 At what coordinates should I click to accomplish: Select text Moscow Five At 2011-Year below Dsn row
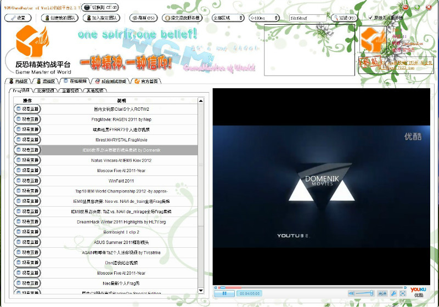point(121,273)
